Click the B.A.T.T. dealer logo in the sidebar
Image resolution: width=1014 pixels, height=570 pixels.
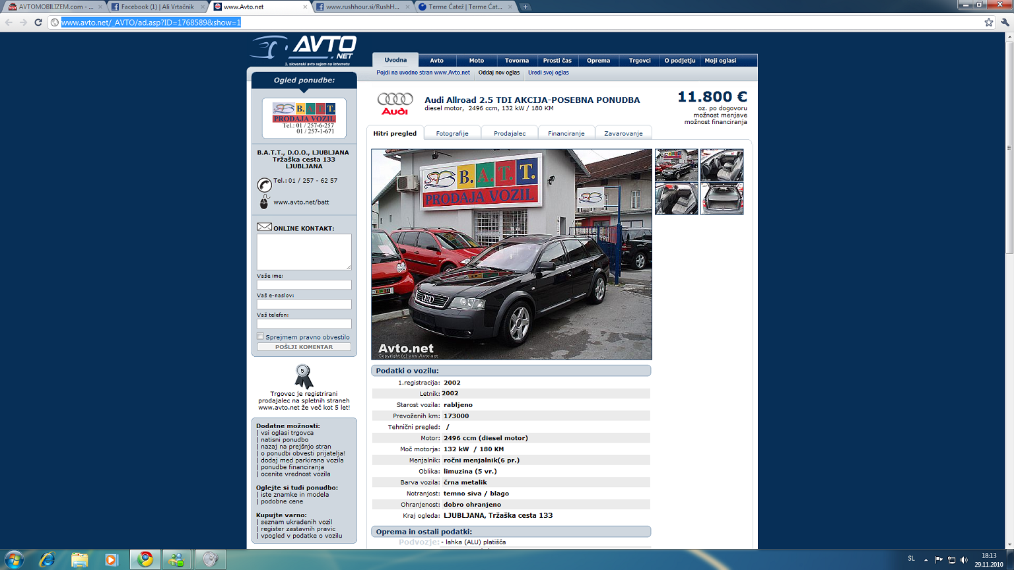pyautogui.click(x=304, y=118)
